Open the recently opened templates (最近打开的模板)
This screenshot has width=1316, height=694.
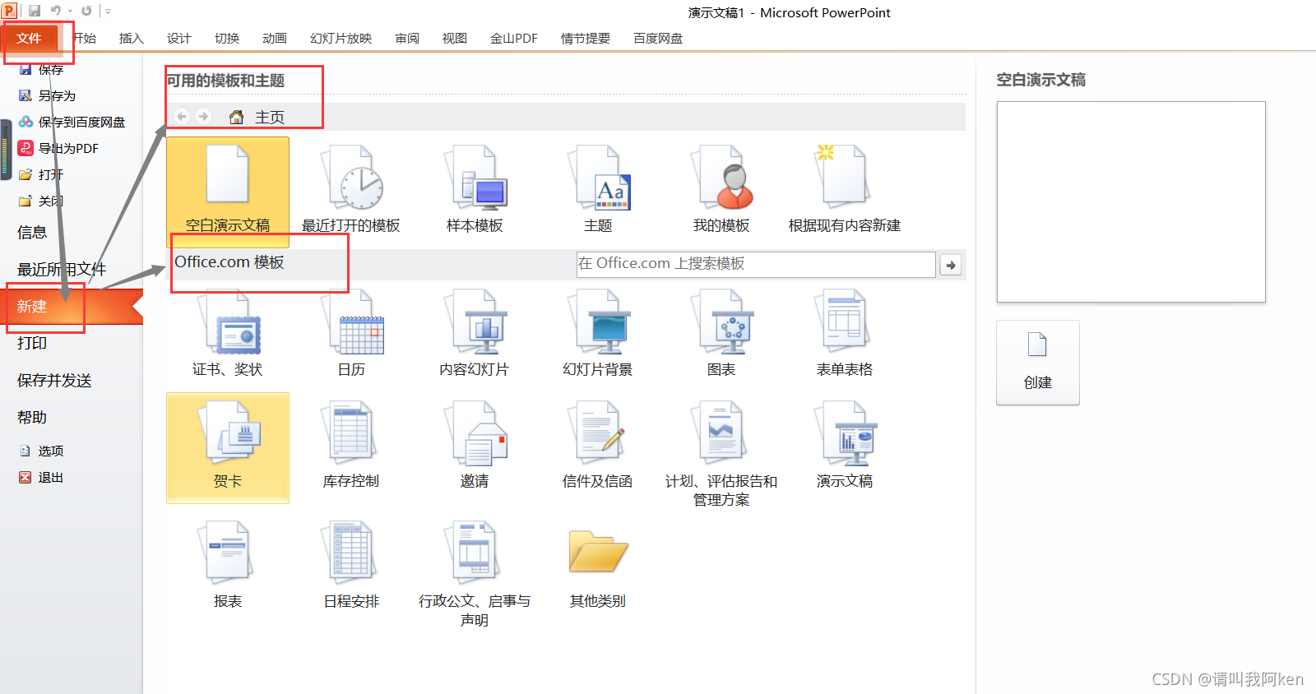(351, 187)
